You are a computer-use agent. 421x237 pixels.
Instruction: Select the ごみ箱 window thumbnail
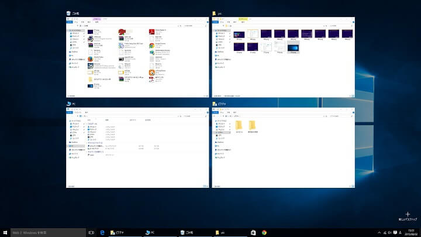click(137, 57)
